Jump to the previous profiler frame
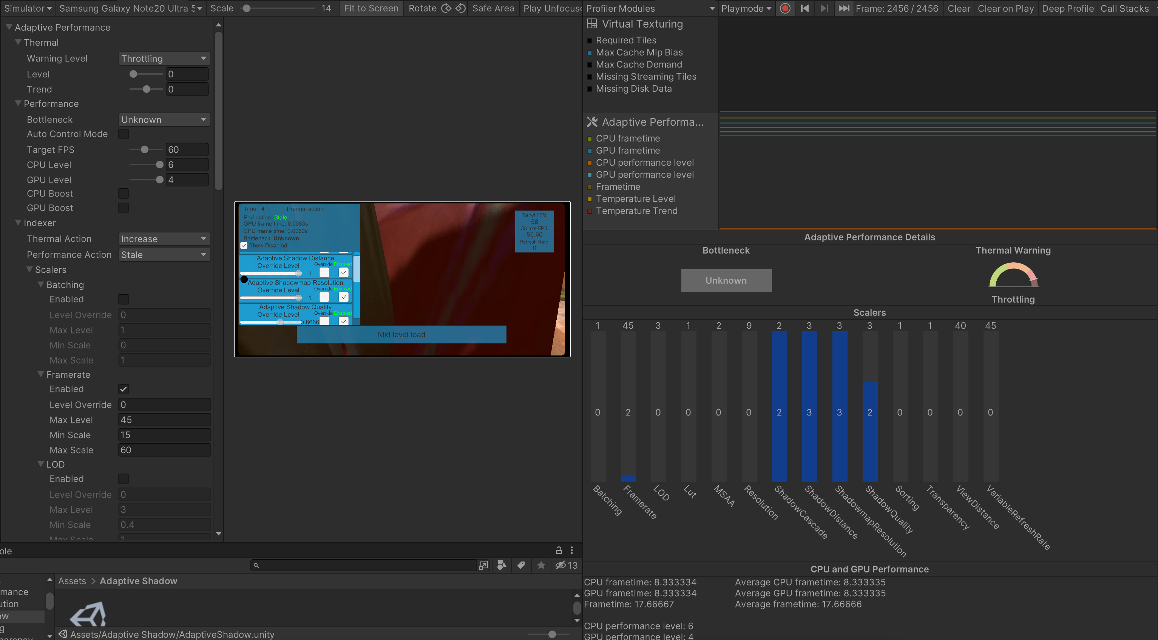This screenshot has height=640, width=1158. point(804,9)
